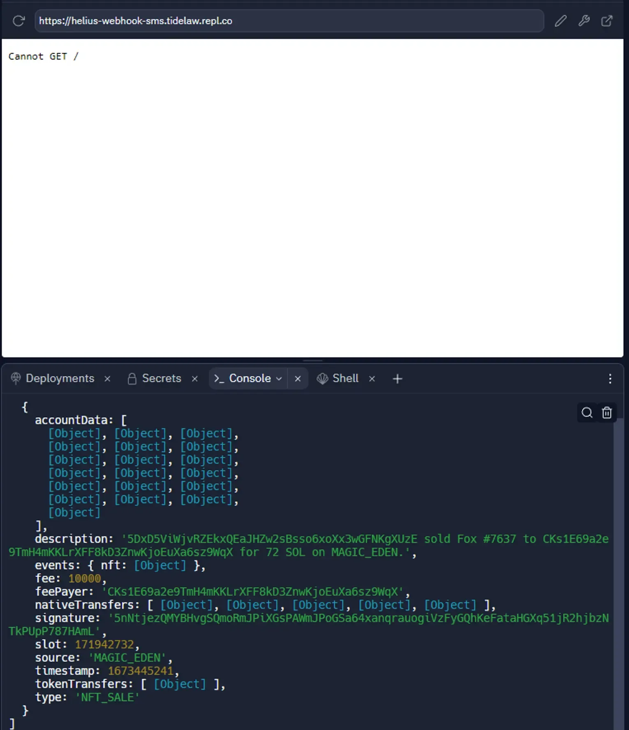
Task: Click the 'Cannot GET /' page text
Action: 43,56
